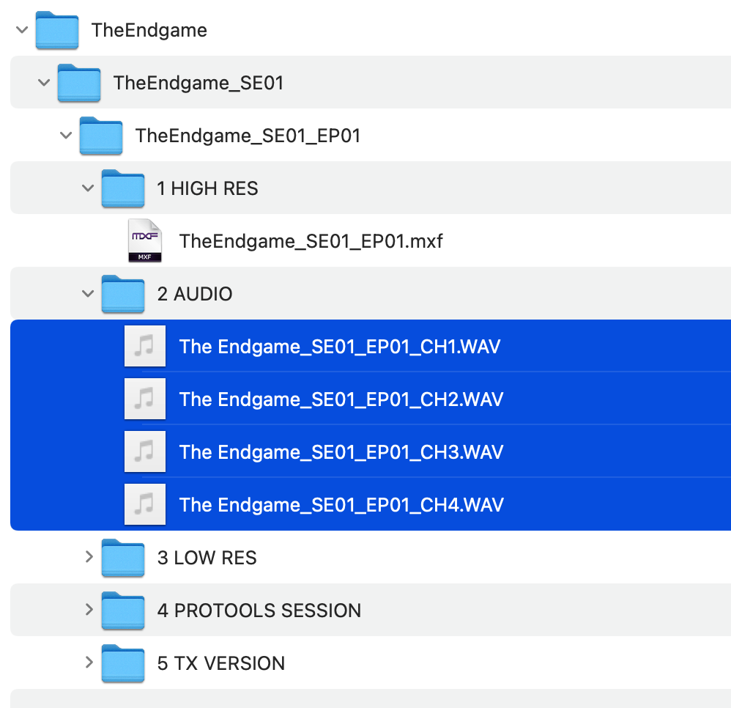
Task: Select the TheEndgame folder name
Action: coord(149,31)
